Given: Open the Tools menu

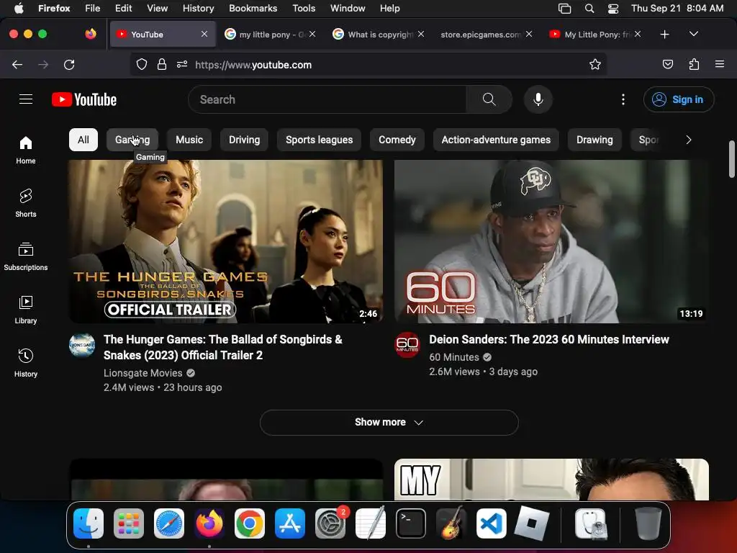Looking at the screenshot, I should 304,9.
